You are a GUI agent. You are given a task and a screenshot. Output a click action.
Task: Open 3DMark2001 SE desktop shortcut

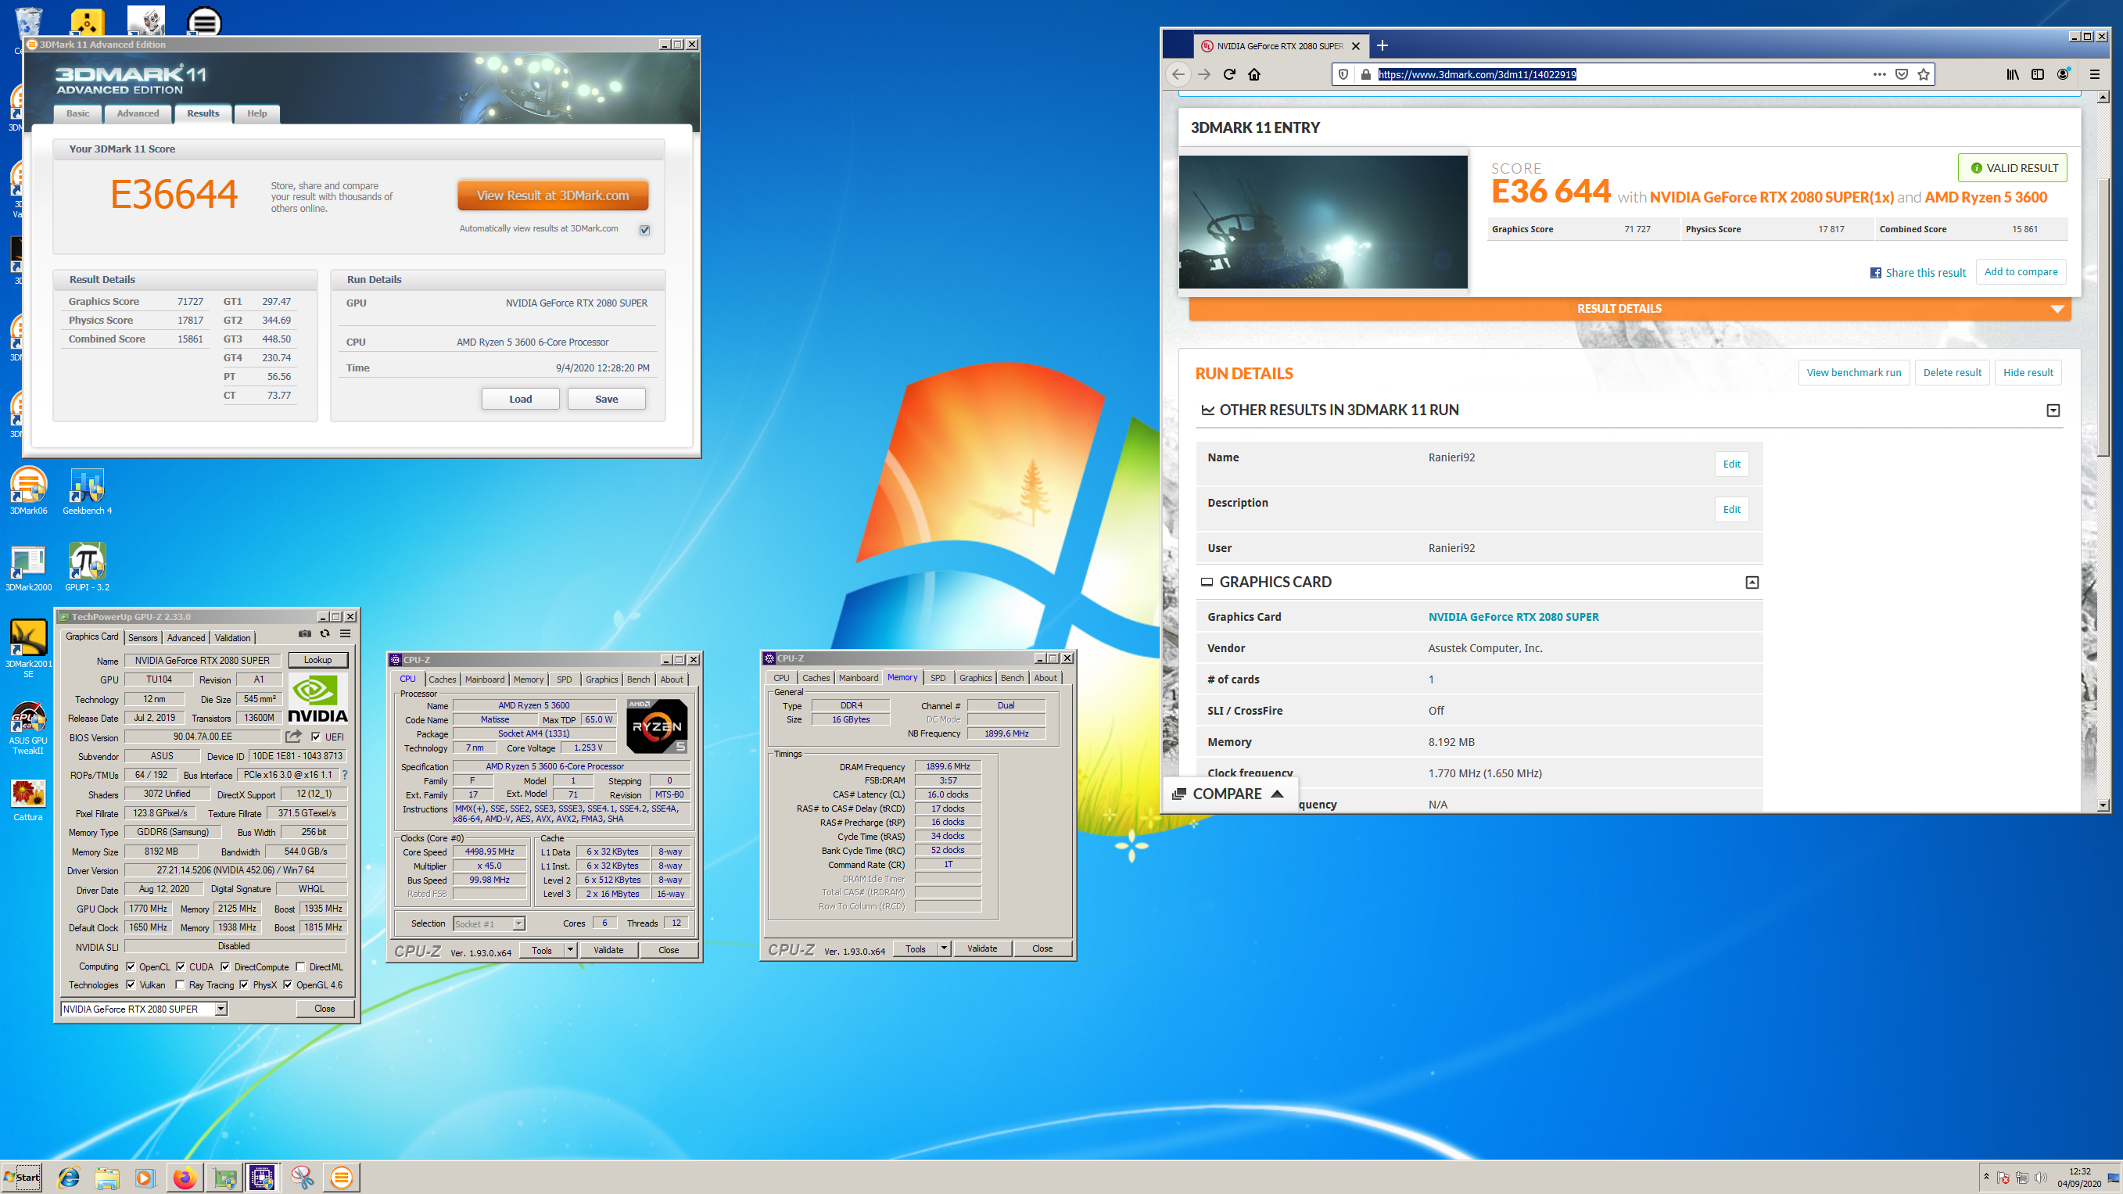(28, 648)
